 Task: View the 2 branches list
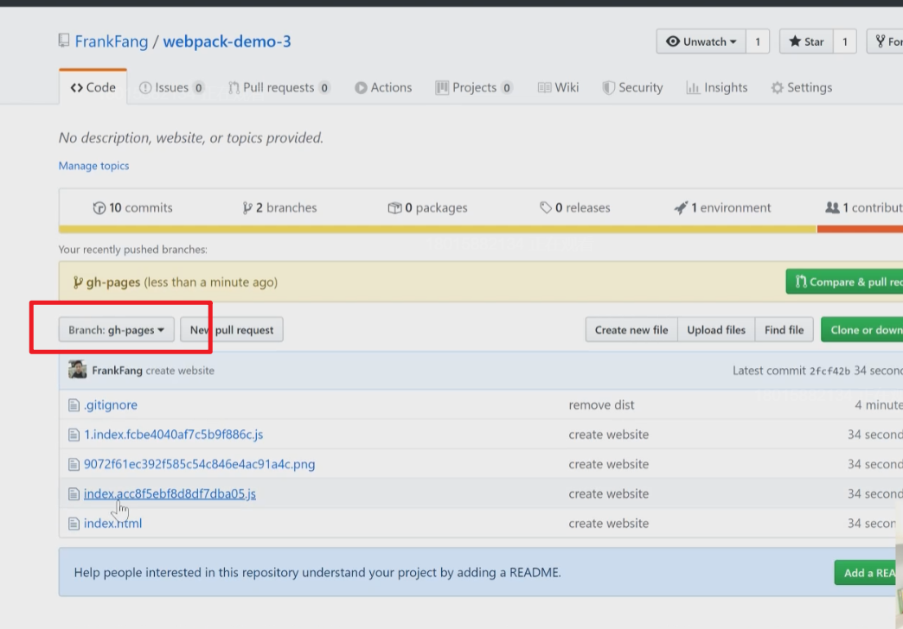pos(279,207)
